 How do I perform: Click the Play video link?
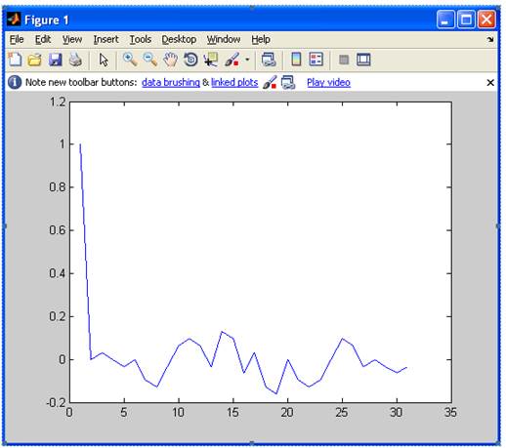(x=328, y=82)
